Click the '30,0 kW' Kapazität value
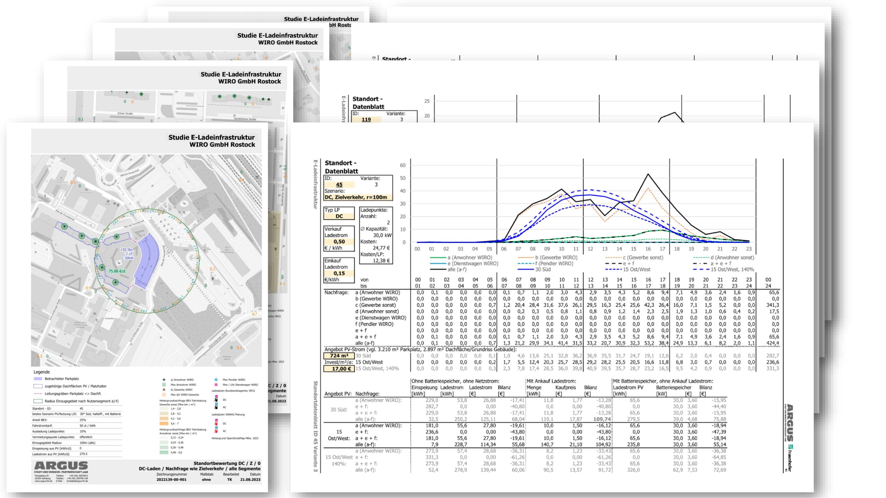The image size is (886, 498). tap(382, 235)
